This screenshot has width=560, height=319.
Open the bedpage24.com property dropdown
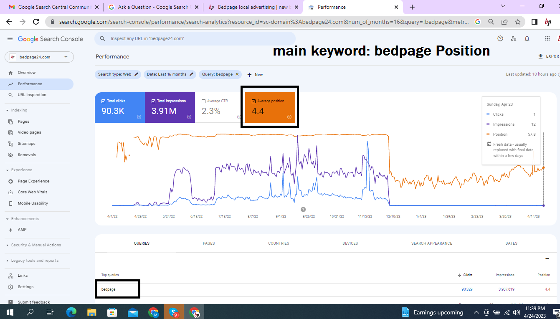(39, 57)
